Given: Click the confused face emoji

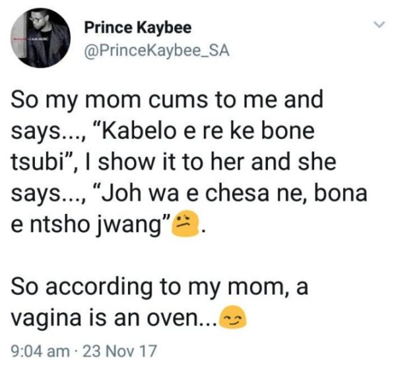Looking at the screenshot, I should point(185,223).
